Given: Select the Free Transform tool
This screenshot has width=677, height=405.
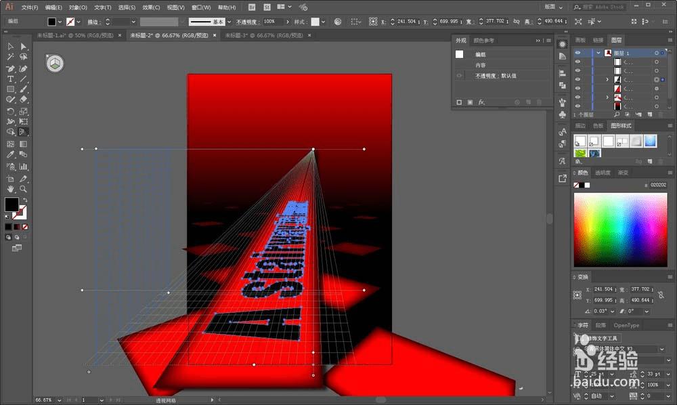Looking at the screenshot, I should coord(23,122).
